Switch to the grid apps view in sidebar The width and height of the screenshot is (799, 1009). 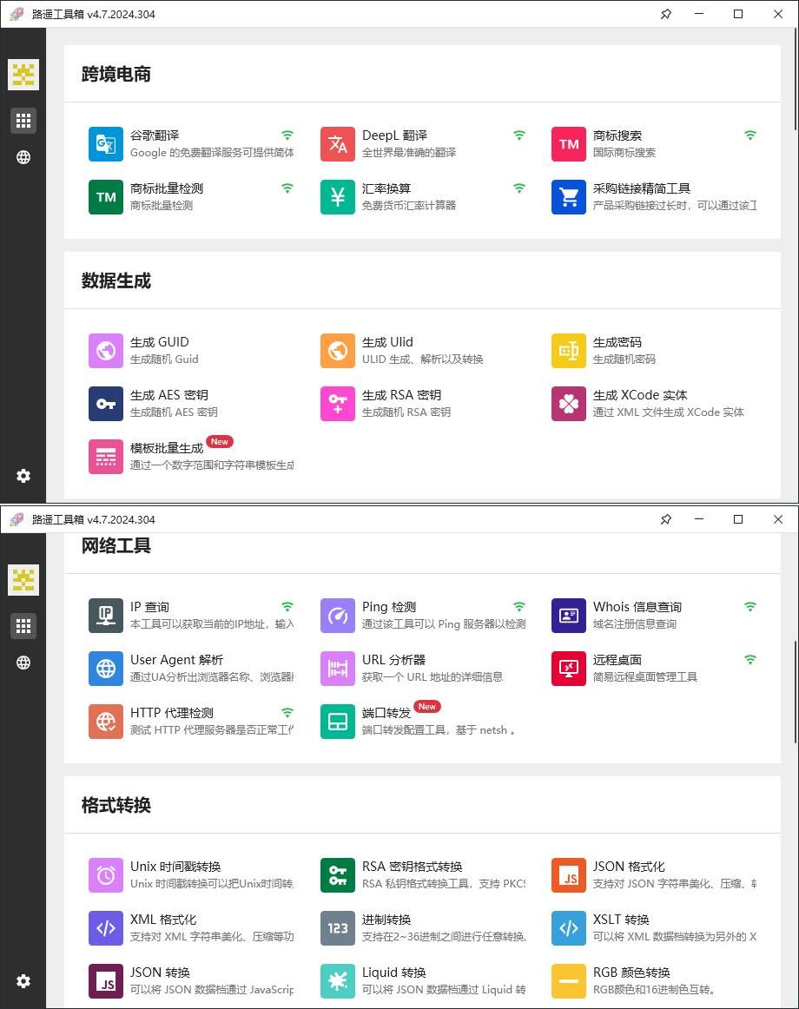point(23,120)
